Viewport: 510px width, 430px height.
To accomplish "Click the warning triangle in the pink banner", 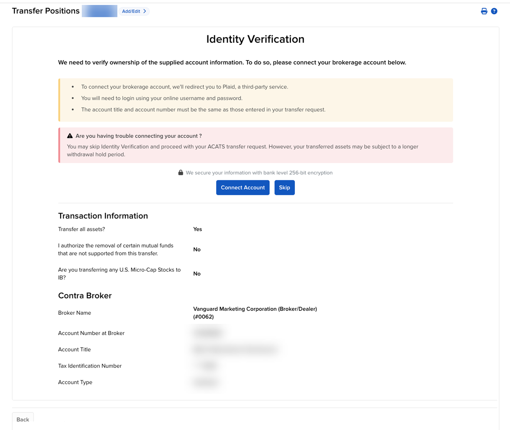I will point(70,135).
